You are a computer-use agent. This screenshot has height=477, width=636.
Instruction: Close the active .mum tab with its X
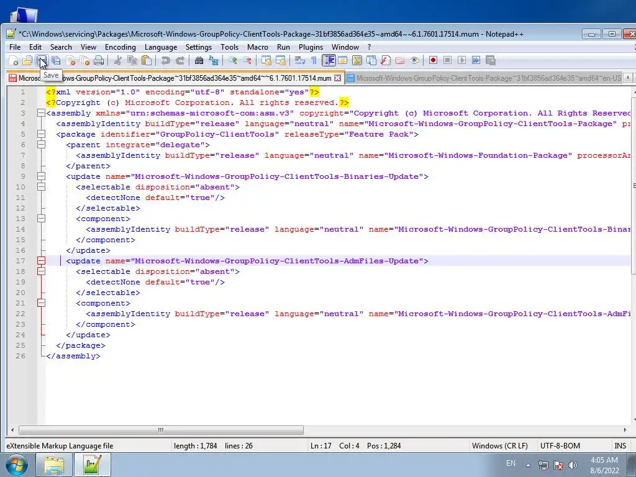pyautogui.click(x=337, y=78)
